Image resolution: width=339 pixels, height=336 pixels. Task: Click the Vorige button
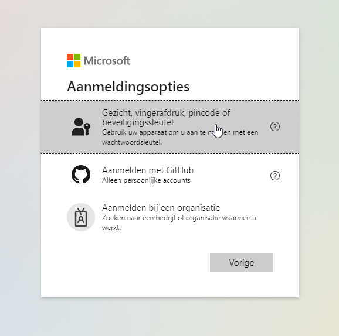pyautogui.click(x=242, y=262)
